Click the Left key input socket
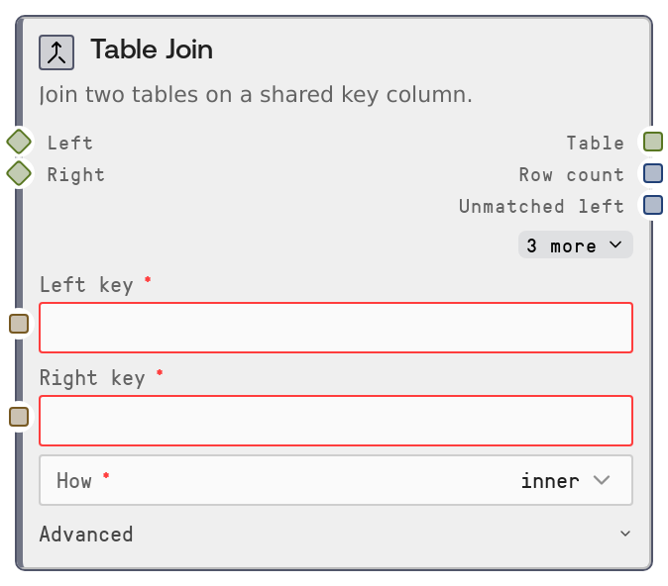The image size is (668, 586). tap(19, 324)
